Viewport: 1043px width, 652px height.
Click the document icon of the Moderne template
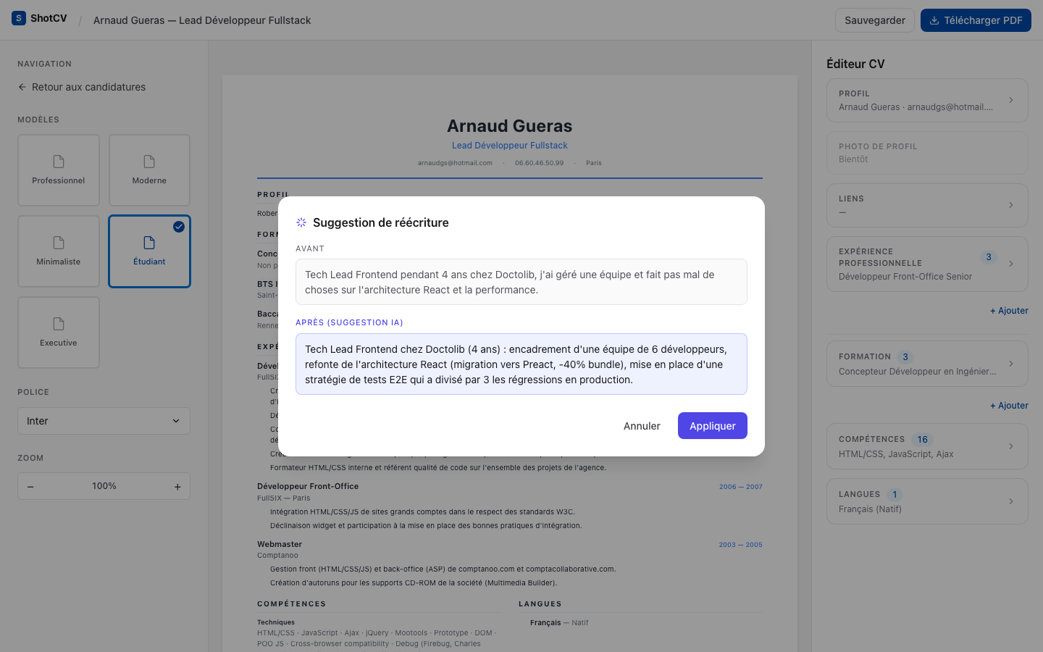click(149, 161)
